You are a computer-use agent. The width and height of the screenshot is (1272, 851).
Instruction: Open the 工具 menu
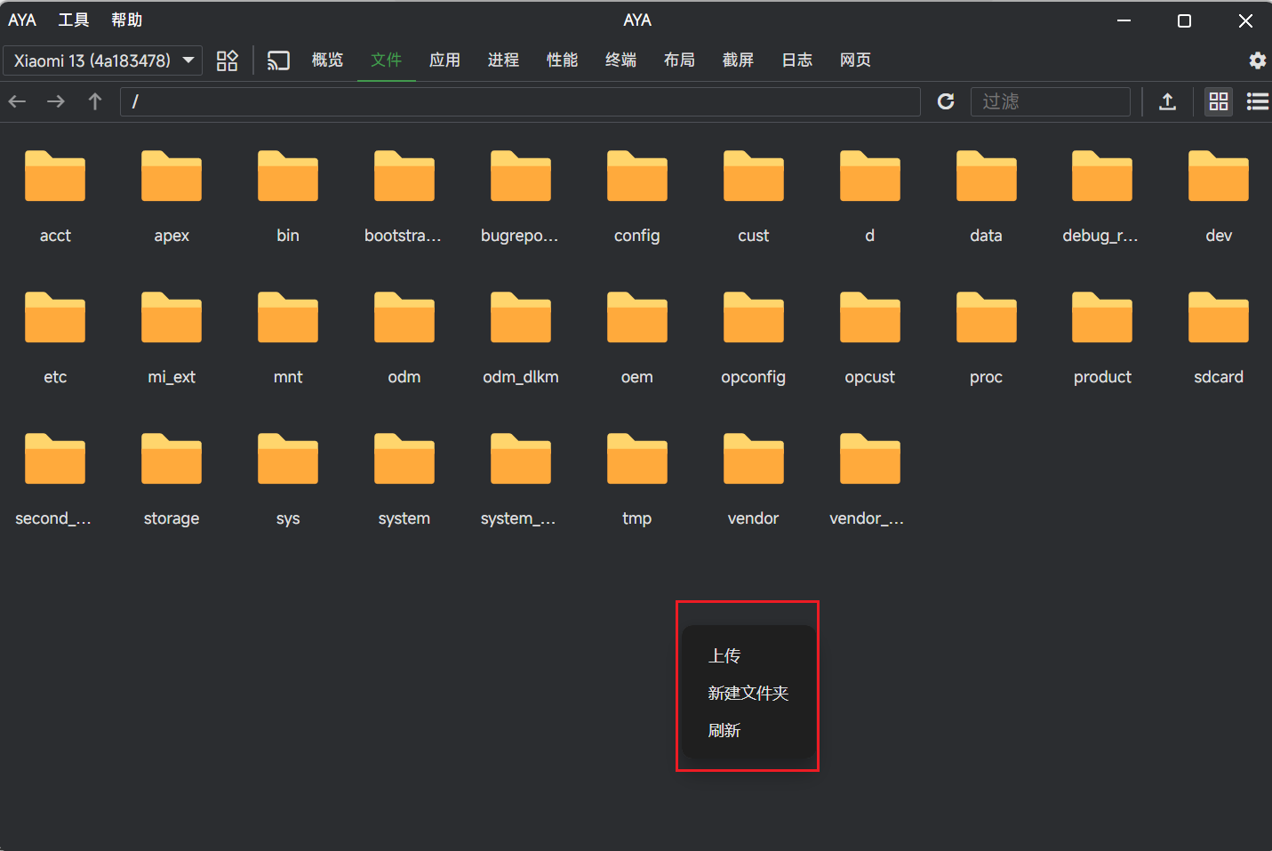tap(73, 20)
